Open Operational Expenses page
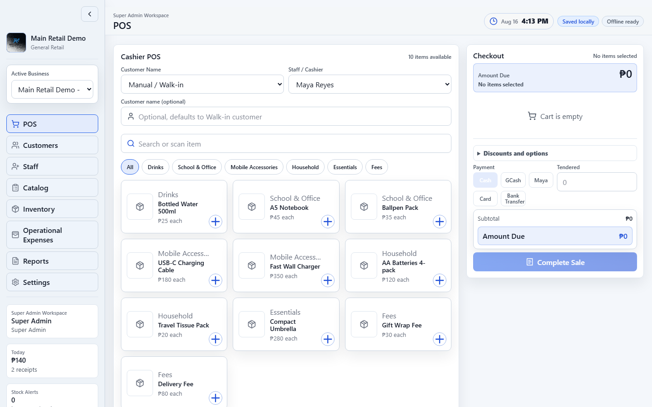 click(x=52, y=235)
